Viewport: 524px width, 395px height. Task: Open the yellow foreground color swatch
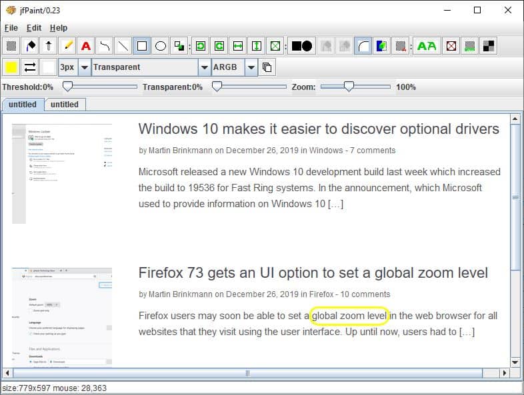[11, 67]
